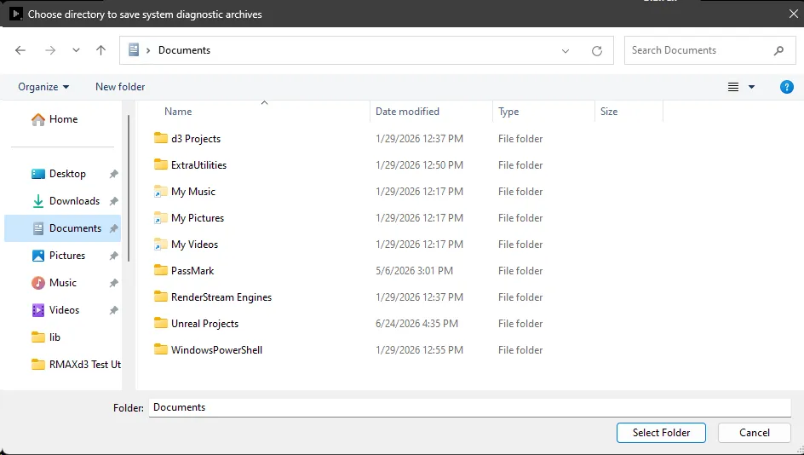Open the Organize menu
This screenshot has width=804, height=455.
point(43,87)
